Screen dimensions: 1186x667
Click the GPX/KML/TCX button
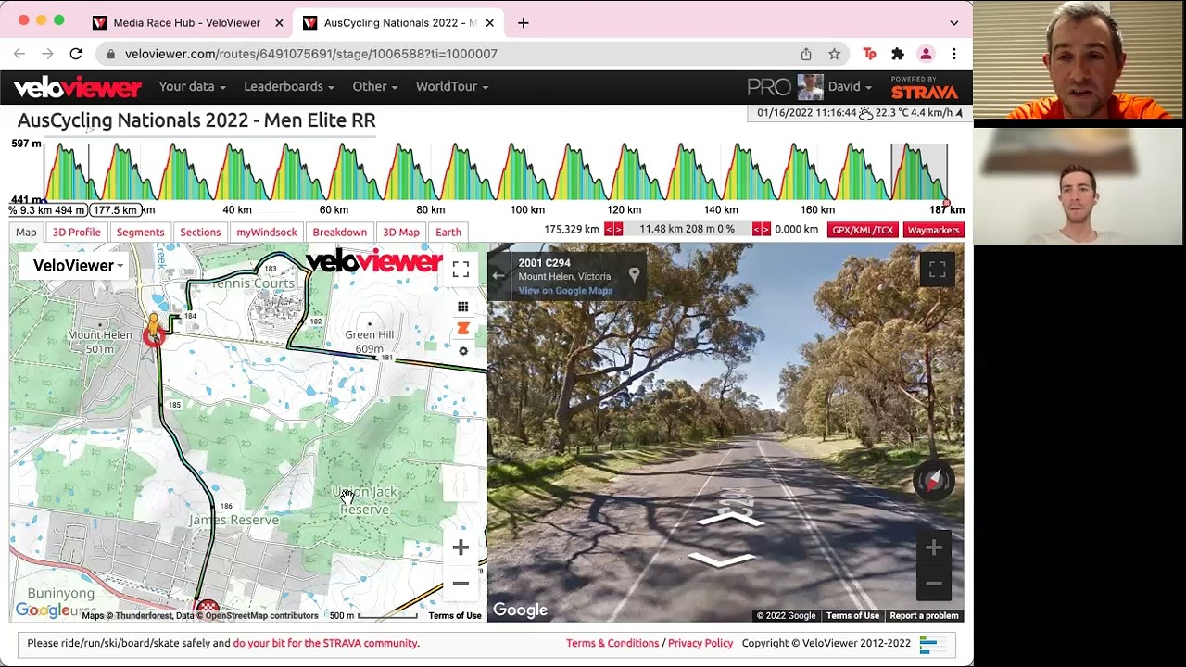click(863, 230)
